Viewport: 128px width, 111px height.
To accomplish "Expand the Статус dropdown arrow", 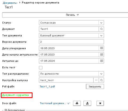I will click(101, 23).
